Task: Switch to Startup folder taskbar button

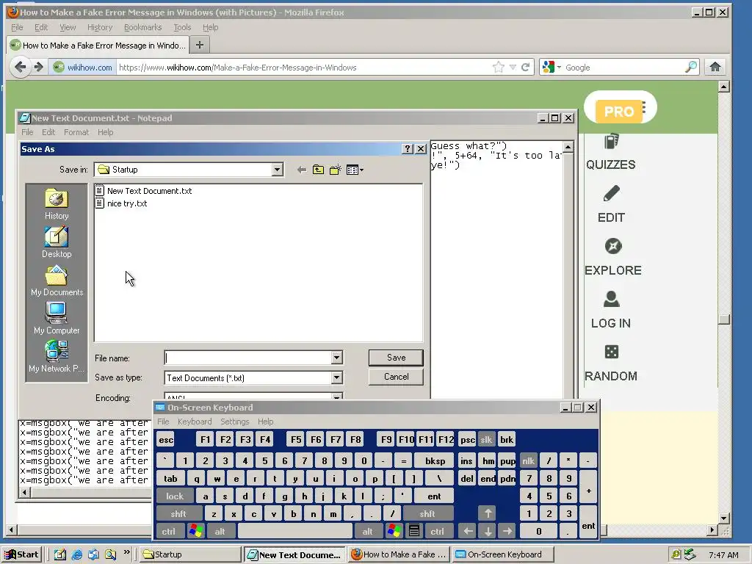Action: [190, 554]
